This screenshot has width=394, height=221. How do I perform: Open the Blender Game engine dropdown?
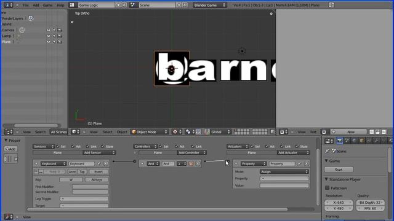click(210, 5)
